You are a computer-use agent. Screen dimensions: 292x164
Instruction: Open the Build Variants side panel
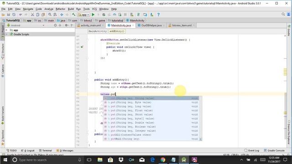point(3,115)
